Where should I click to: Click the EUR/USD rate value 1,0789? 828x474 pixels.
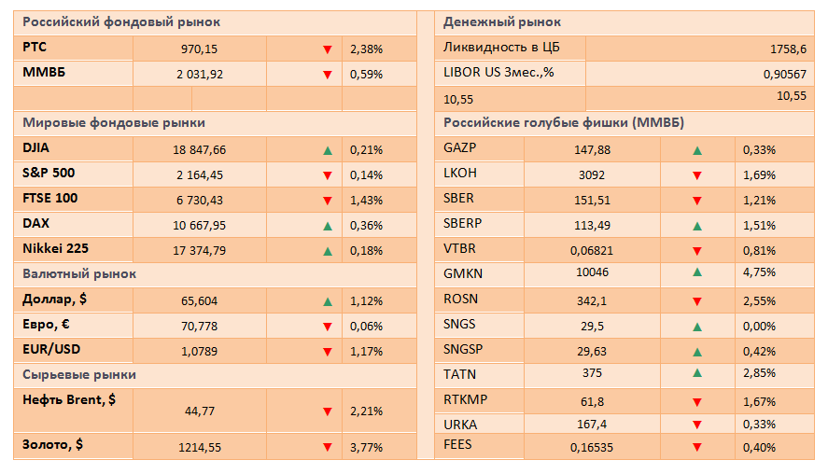(x=199, y=352)
